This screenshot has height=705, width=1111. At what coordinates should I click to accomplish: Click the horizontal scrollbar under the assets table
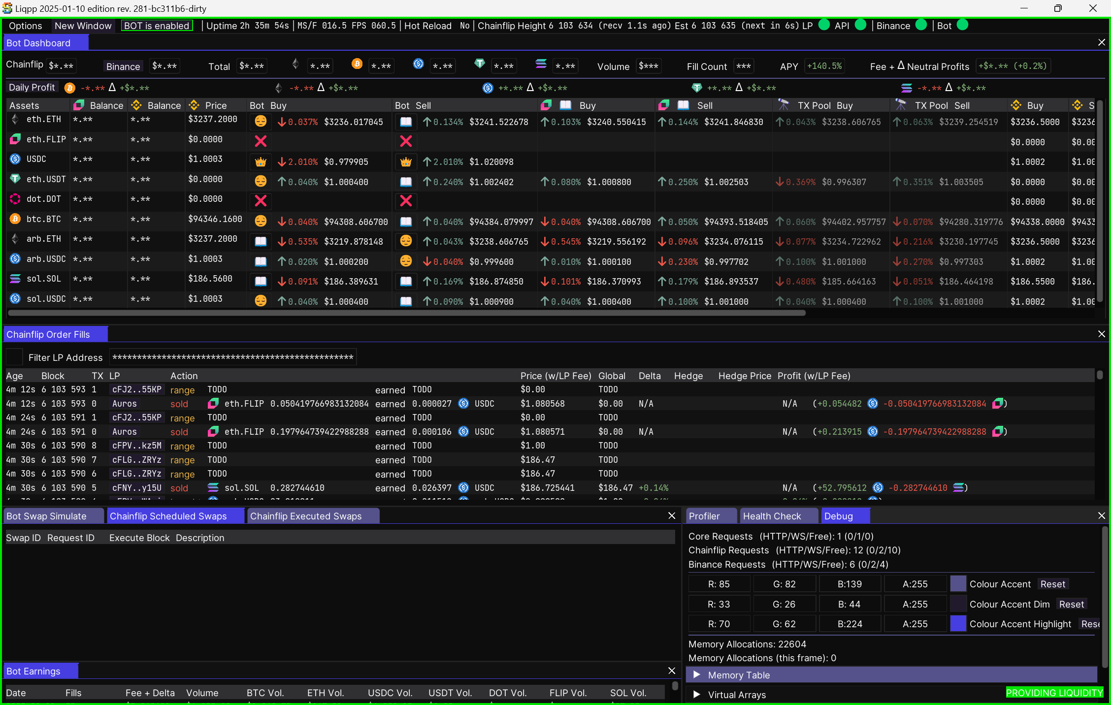point(407,313)
